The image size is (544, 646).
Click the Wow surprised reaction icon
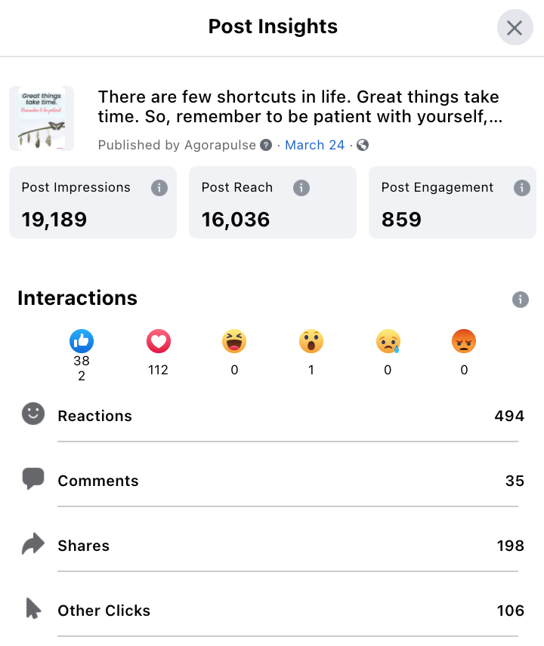point(311,341)
